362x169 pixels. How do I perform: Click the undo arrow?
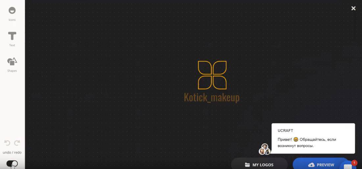(x=7, y=143)
